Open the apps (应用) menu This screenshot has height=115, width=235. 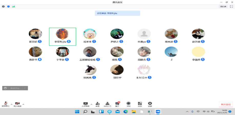point(140,104)
